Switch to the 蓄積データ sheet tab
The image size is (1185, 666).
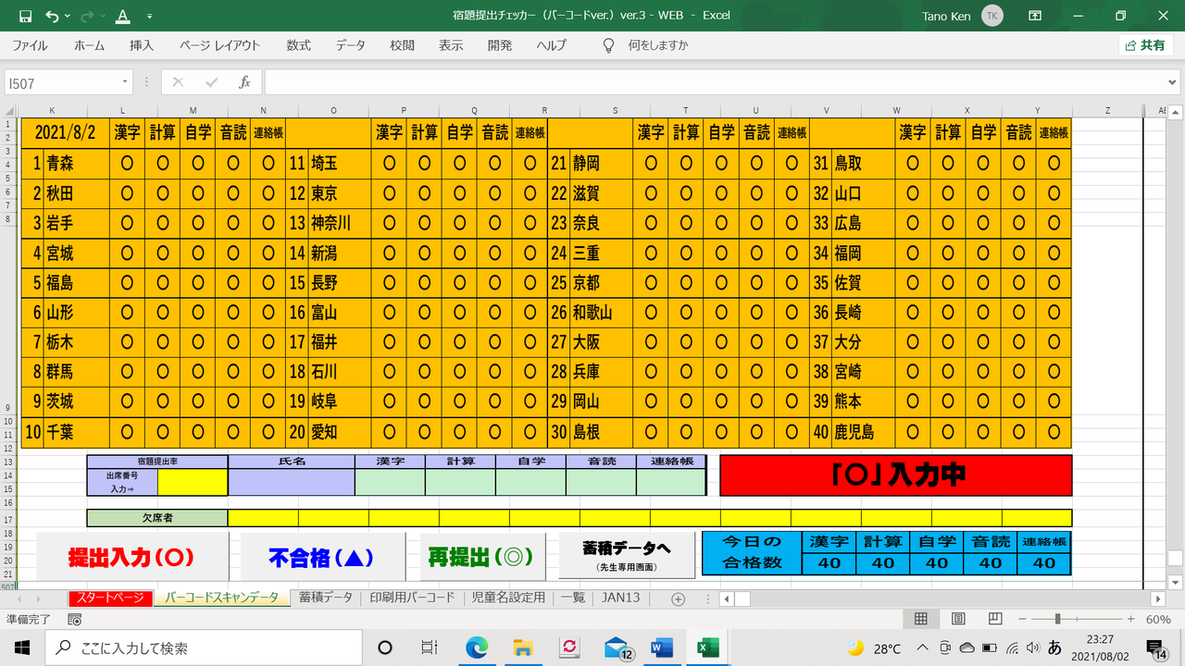tap(326, 598)
